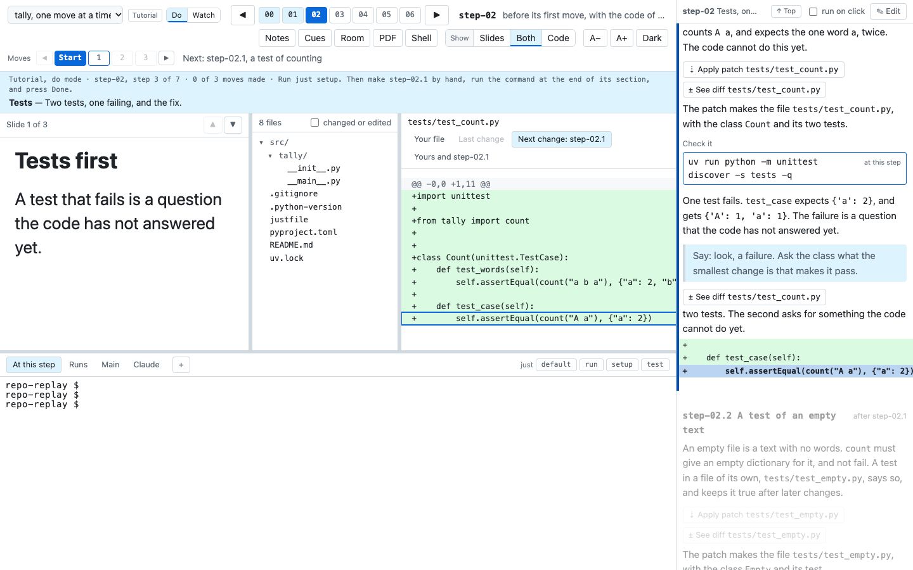The height and width of the screenshot is (570, 913).
Task: Run just setup command button
Action: [622, 365]
